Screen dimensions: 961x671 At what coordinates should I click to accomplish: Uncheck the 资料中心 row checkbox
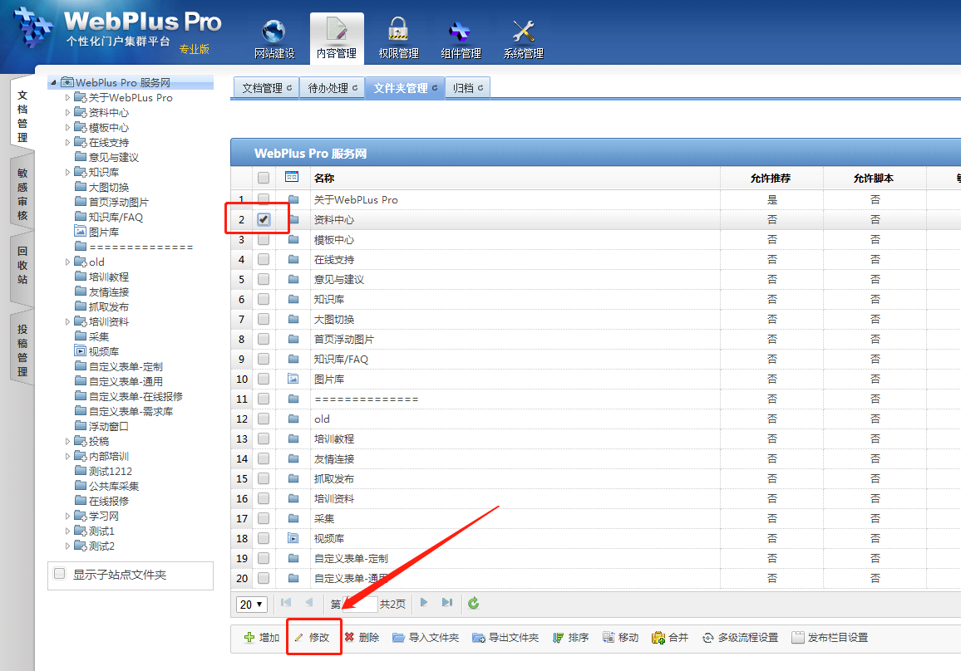click(264, 219)
